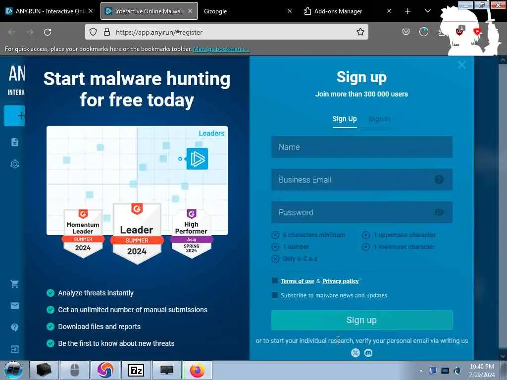The height and width of the screenshot is (380, 507).
Task: Click the green Sign up button
Action: pos(361,320)
